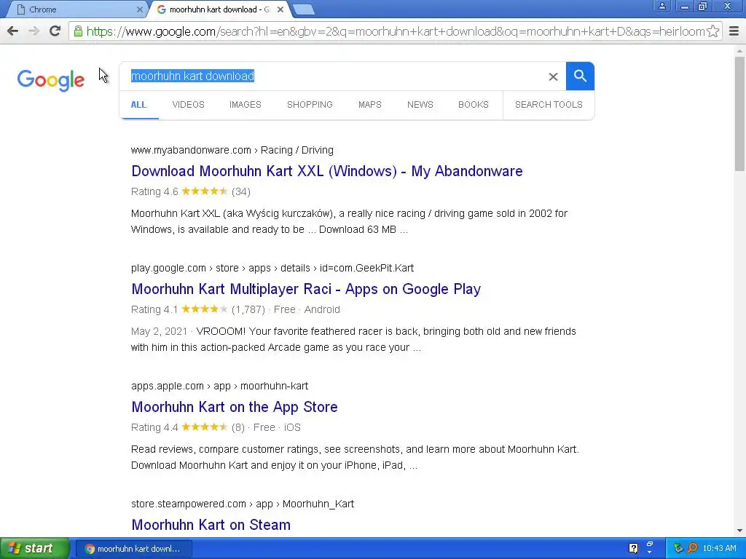Bookmark this page with the star icon
The width and height of the screenshot is (746, 559).
point(712,31)
